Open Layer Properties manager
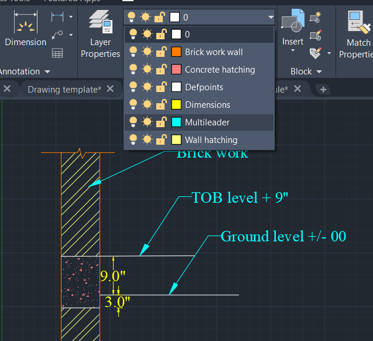The image size is (373, 341). point(100,33)
